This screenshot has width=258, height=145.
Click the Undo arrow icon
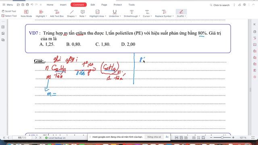tap(32, 5)
